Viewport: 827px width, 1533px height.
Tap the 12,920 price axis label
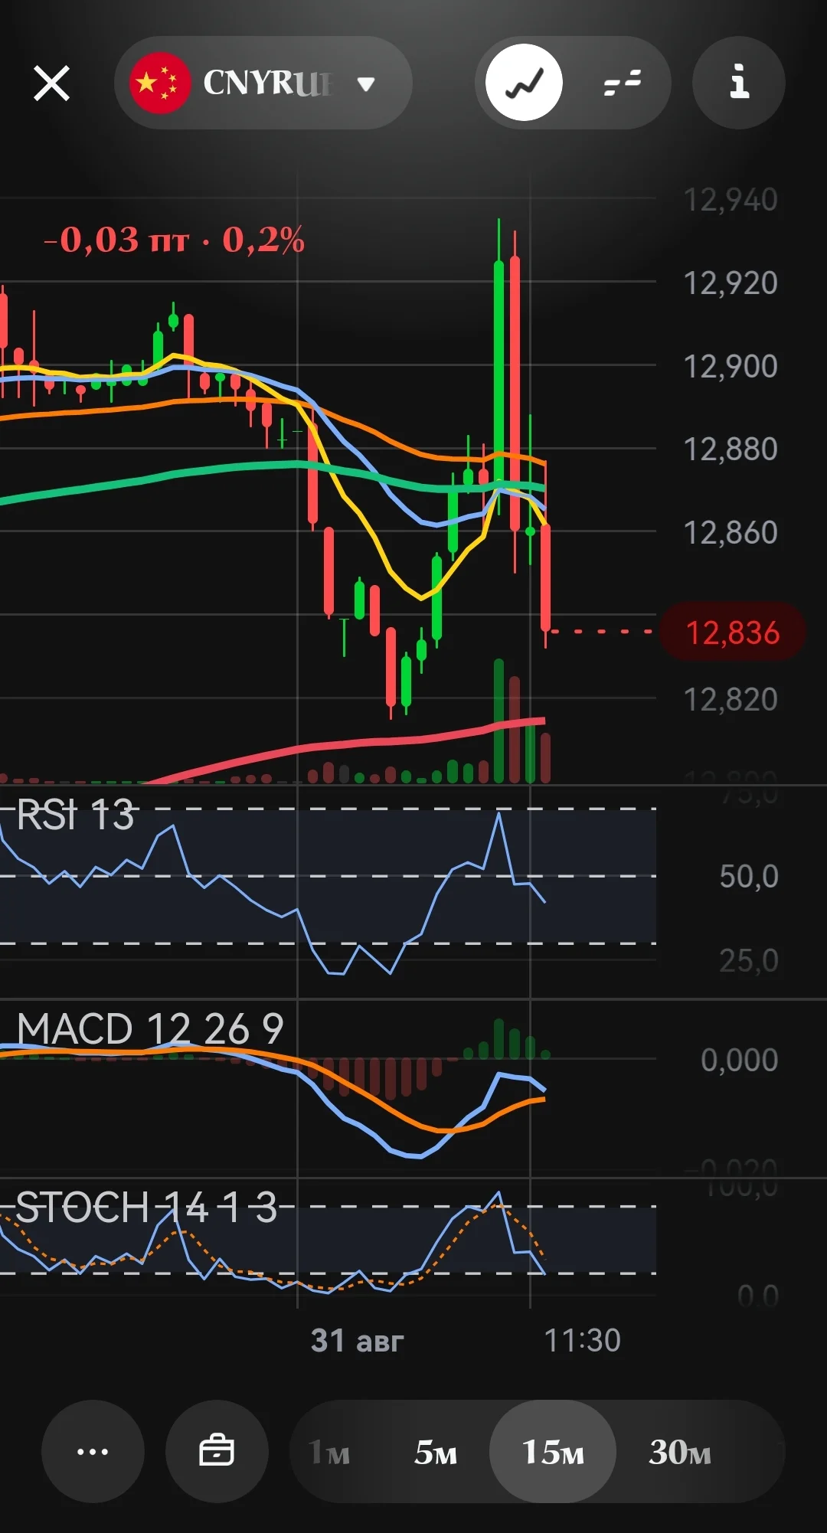click(x=731, y=283)
